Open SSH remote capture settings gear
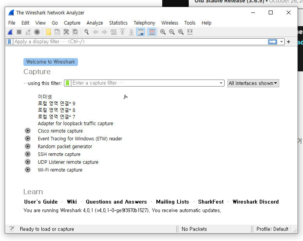 [28, 154]
